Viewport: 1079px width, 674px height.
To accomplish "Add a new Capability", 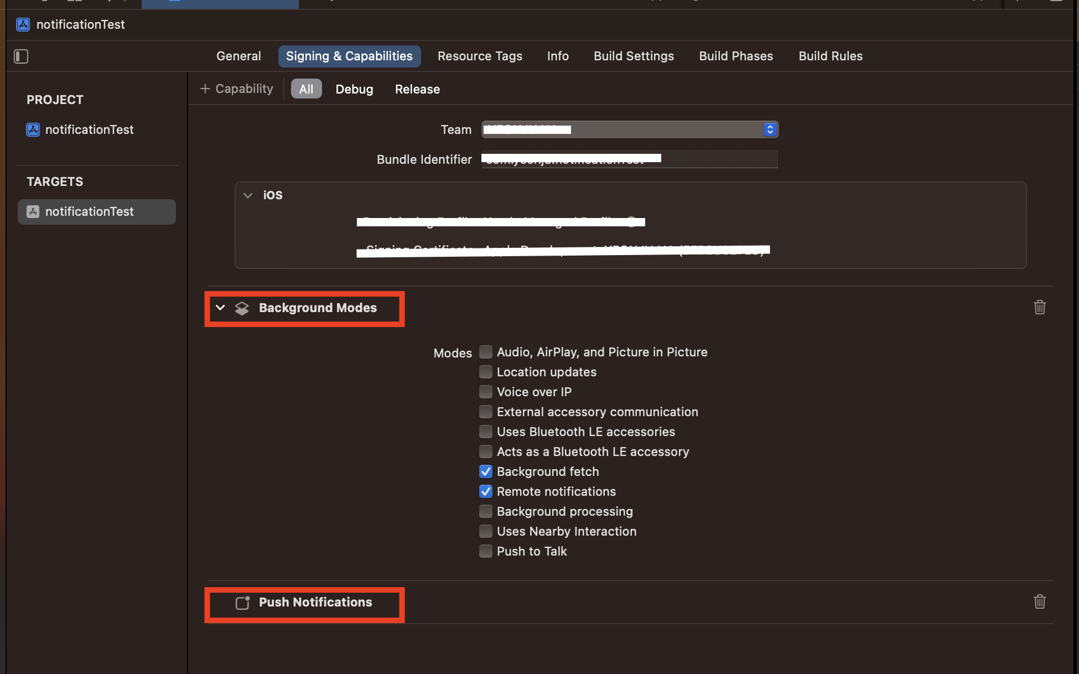I will pyautogui.click(x=237, y=89).
